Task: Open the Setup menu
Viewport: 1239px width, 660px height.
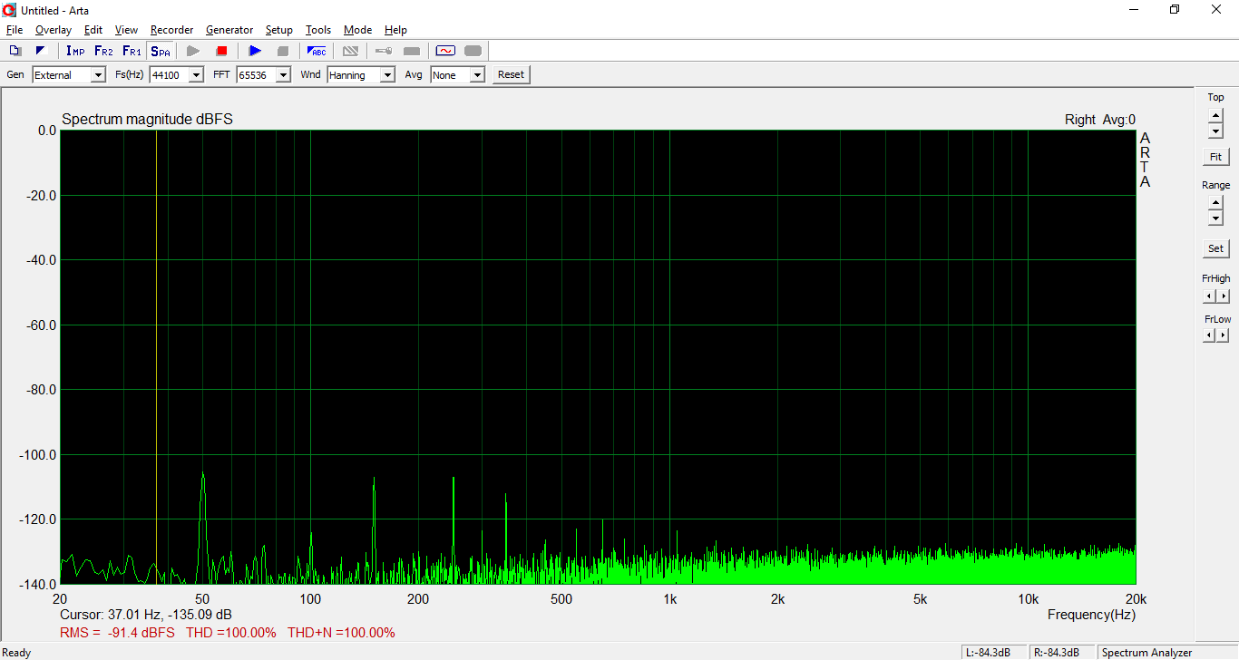Action: (279, 30)
